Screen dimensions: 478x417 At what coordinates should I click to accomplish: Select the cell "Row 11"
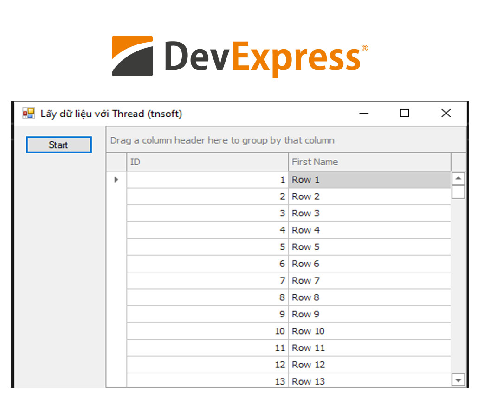(369, 347)
